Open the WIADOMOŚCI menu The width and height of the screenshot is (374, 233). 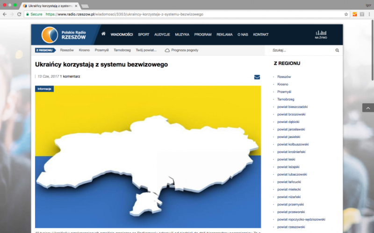click(122, 34)
